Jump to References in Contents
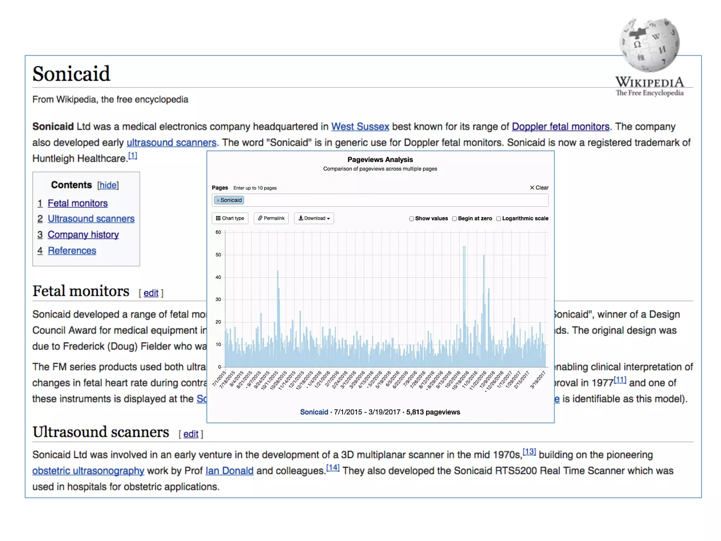This screenshot has height=541, width=721. click(72, 250)
